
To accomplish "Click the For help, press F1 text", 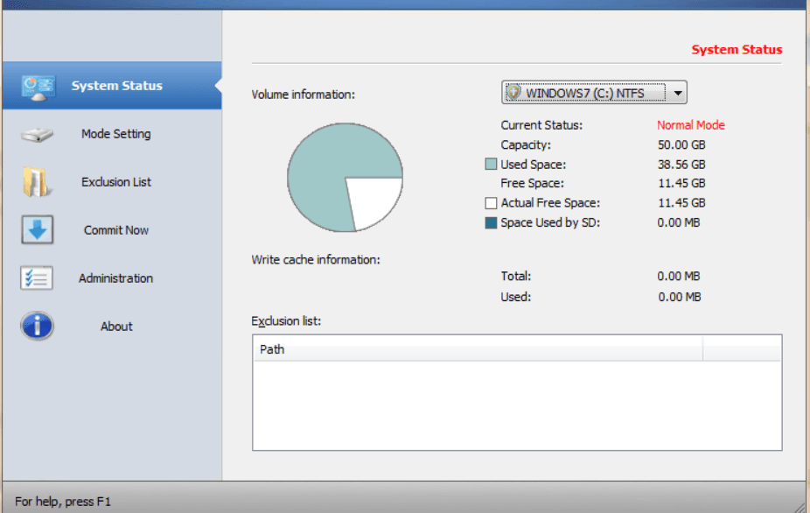I will tap(62, 501).
